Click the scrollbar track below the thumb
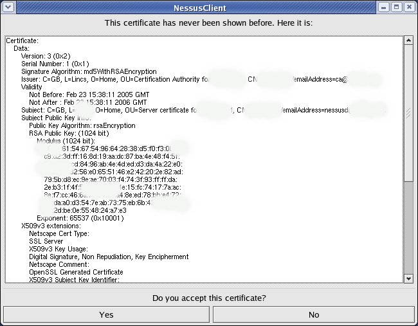This screenshot has height=326, width=418. [x=408, y=228]
